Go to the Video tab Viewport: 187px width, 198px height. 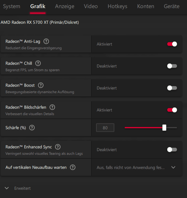(91, 6)
